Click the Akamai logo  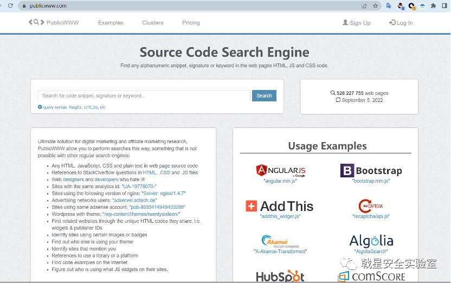click(x=280, y=242)
